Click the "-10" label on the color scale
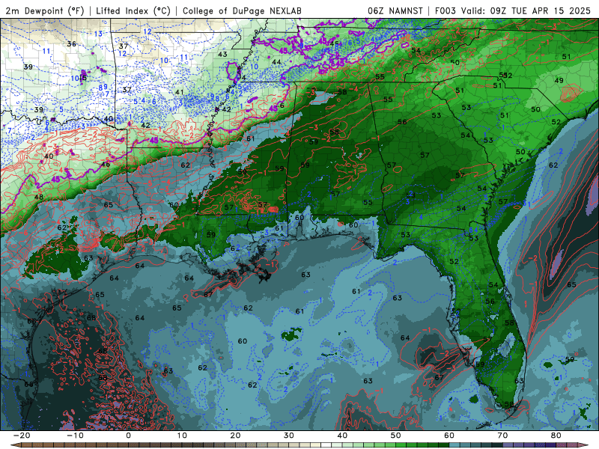The image size is (599, 449). [x=75, y=436]
